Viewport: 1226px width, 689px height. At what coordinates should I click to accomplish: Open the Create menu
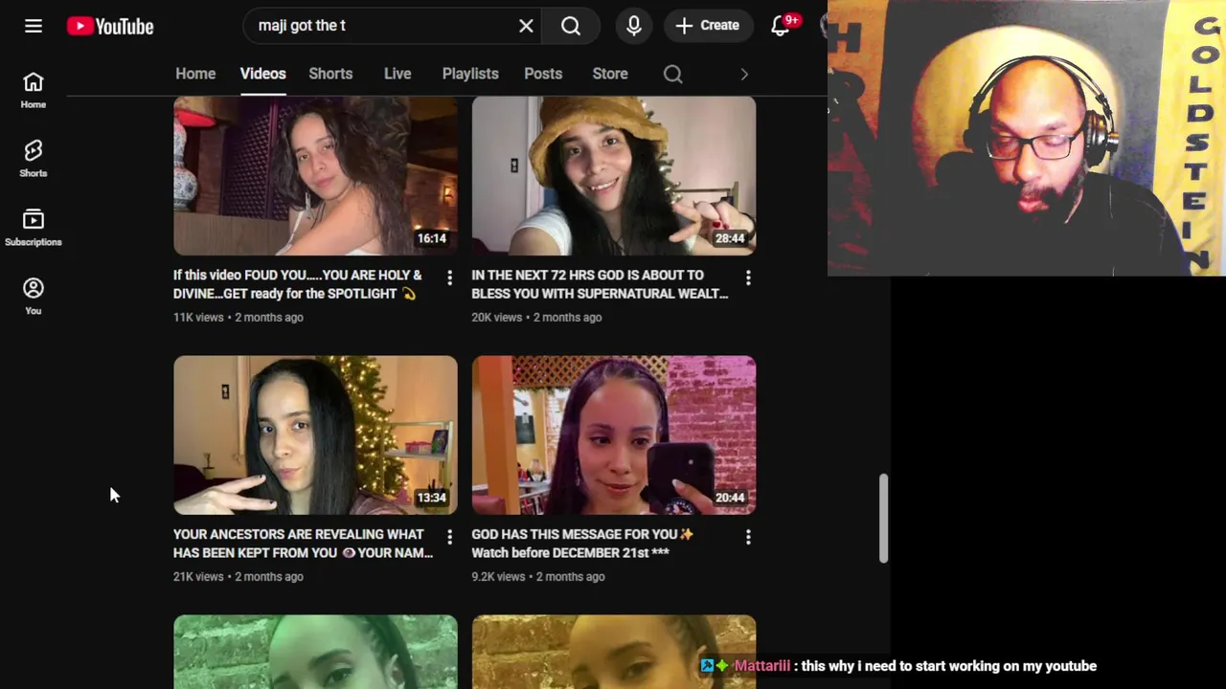point(708,26)
